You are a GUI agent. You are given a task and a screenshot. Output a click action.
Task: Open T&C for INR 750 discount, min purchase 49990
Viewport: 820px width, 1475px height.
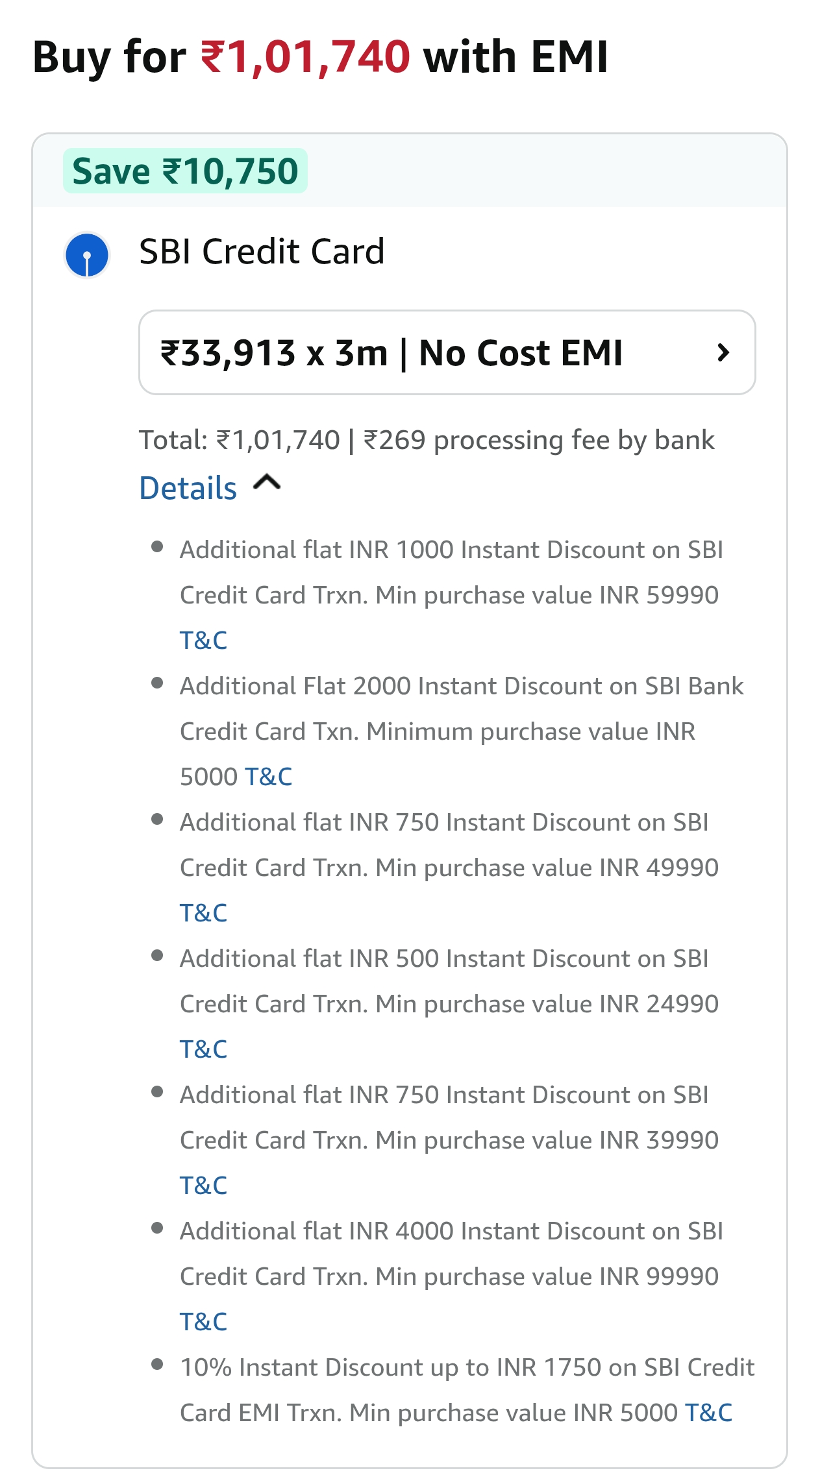(203, 913)
